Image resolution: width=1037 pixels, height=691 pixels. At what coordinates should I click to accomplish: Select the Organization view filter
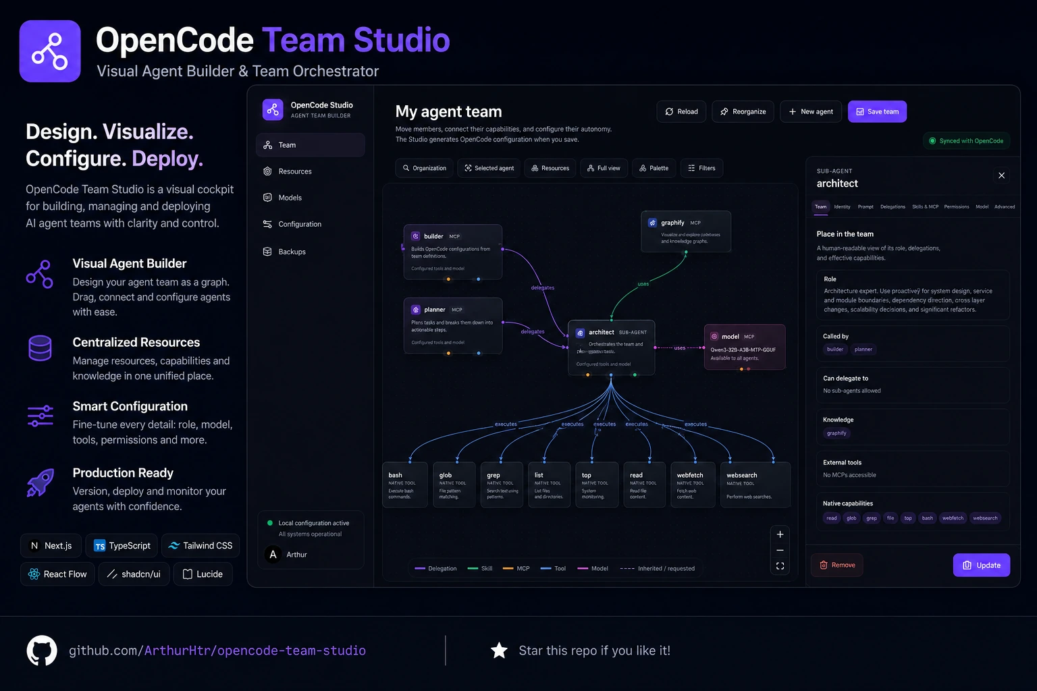pyautogui.click(x=424, y=168)
